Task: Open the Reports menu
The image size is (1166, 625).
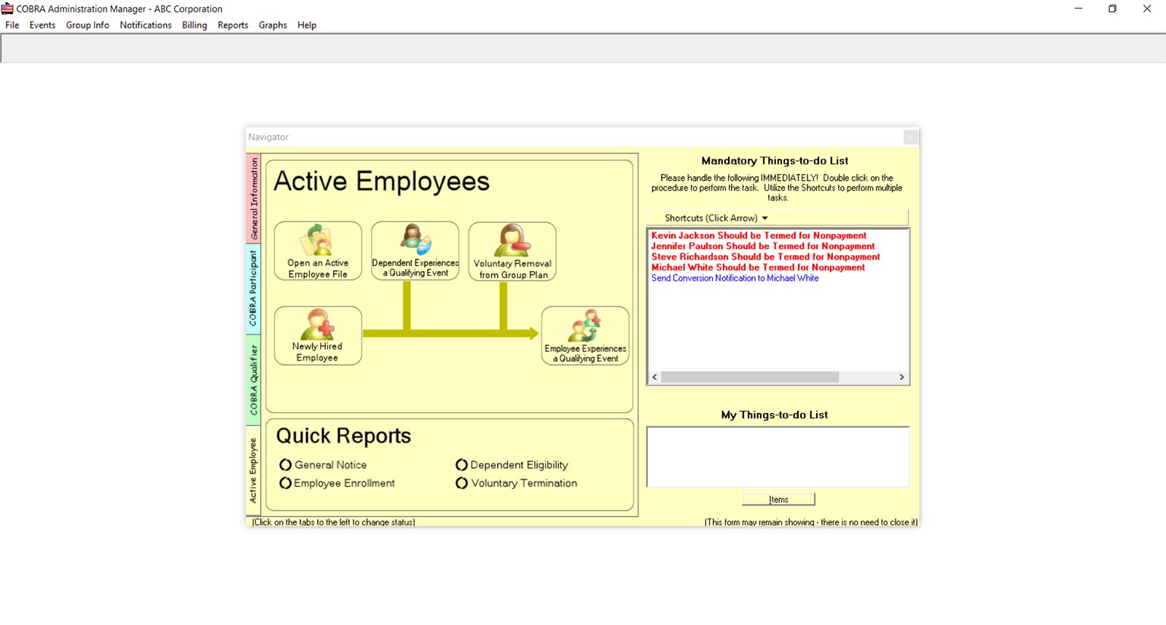Action: [x=232, y=25]
